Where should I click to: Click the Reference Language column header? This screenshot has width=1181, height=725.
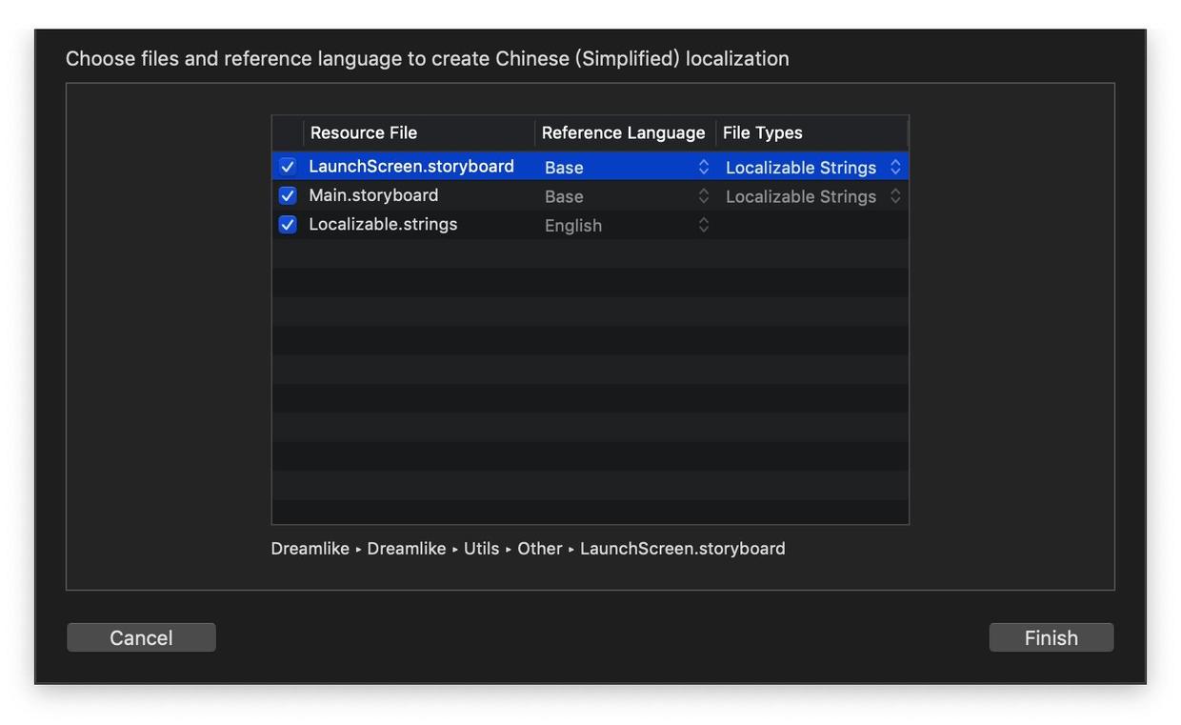[623, 132]
